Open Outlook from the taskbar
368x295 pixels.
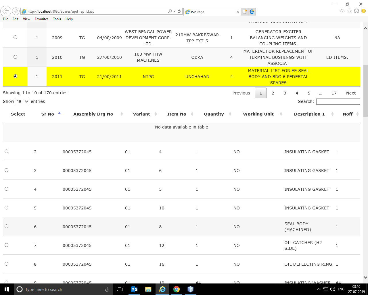[134, 289]
